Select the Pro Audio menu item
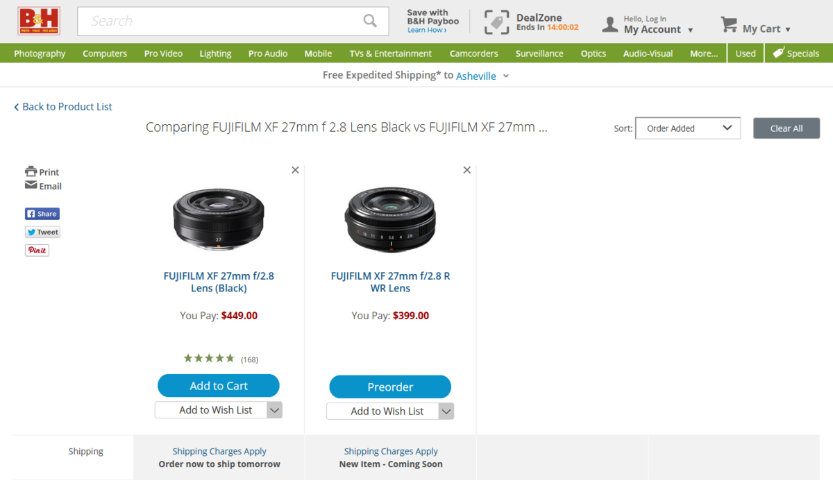The image size is (833, 483). click(x=268, y=53)
